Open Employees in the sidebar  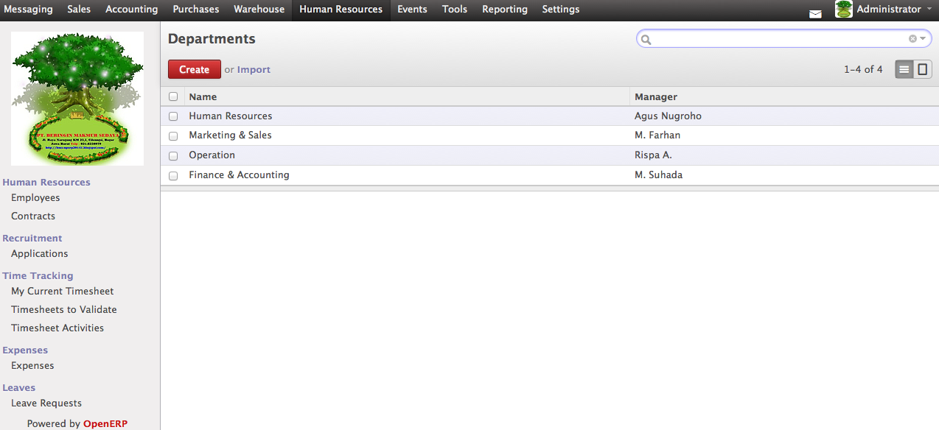coord(35,197)
